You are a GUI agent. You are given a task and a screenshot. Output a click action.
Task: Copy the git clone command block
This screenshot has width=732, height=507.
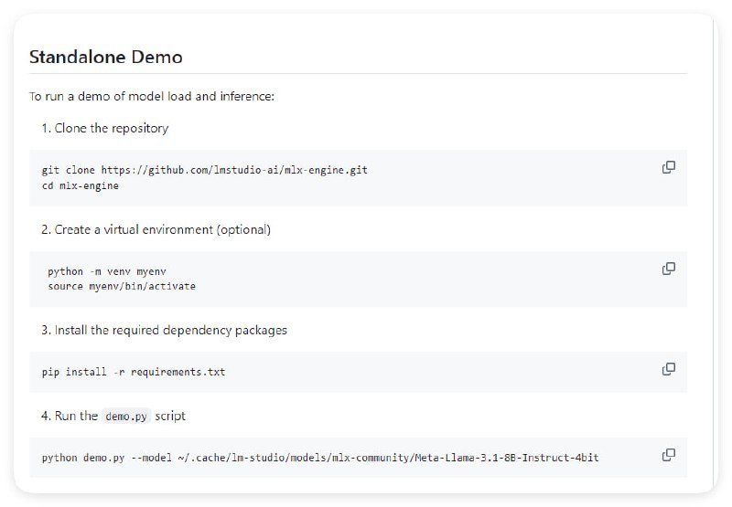pyautogui.click(x=669, y=167)
